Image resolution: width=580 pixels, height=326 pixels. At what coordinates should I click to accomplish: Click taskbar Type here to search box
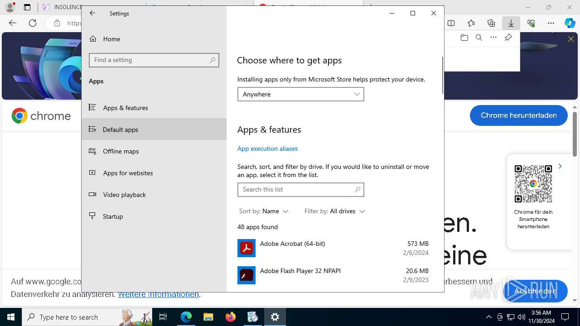(x=87, y=317)
